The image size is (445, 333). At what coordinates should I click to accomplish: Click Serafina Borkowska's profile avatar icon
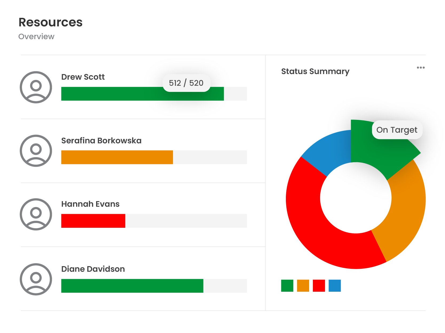[36, 151]
